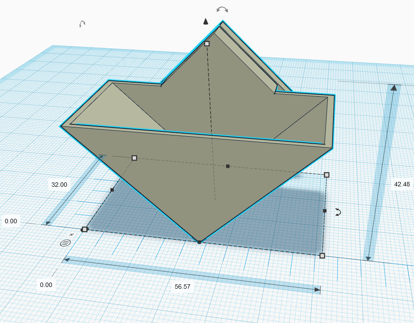414x323 pixels.
Task: Click the black cone lift handle above the shape
Action: click(205, 22)
